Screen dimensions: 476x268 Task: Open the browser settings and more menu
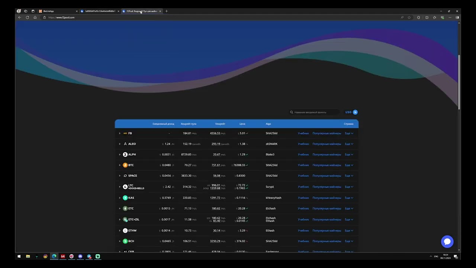450,17
